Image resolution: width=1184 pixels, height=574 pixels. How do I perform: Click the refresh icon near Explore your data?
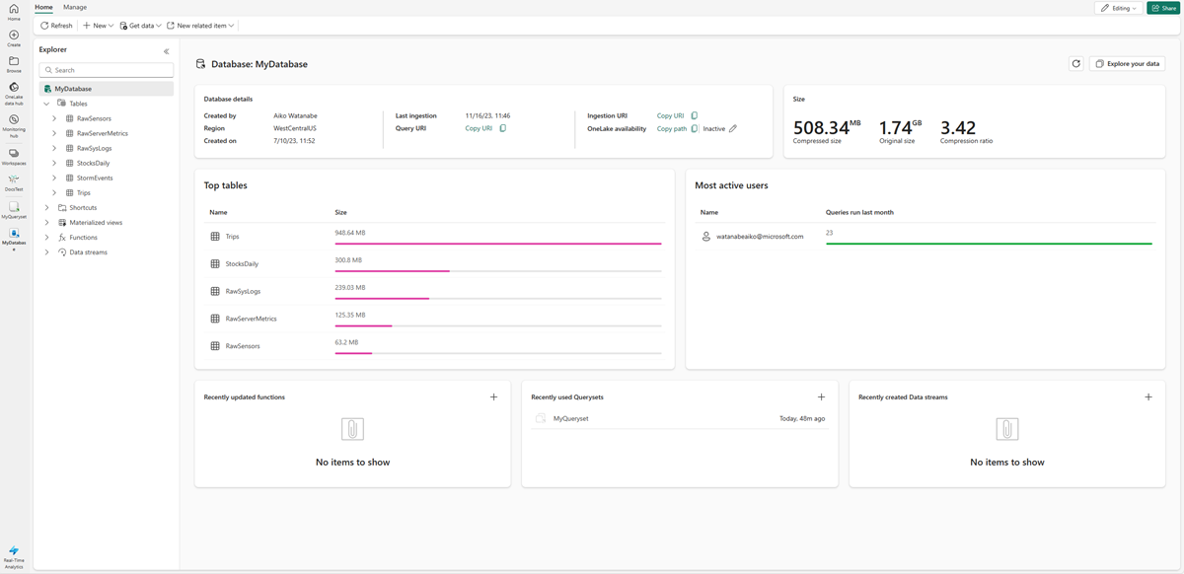coord(1075,63)
